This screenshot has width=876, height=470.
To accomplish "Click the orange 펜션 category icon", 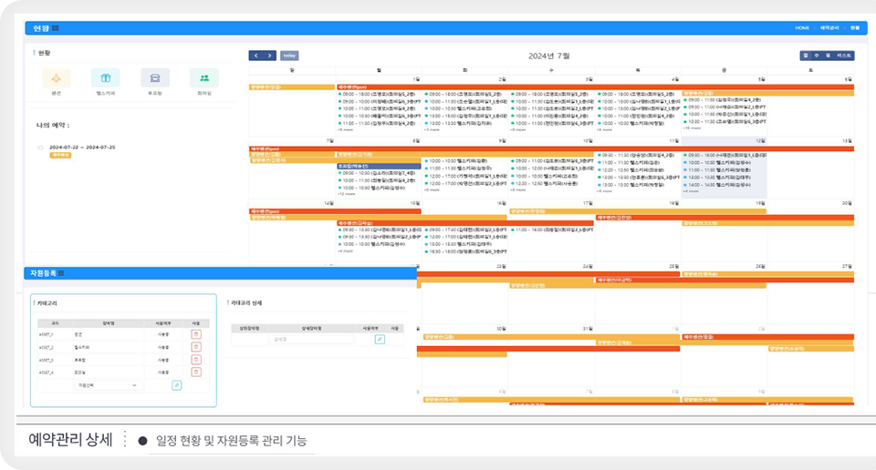I will coord(57,78).
